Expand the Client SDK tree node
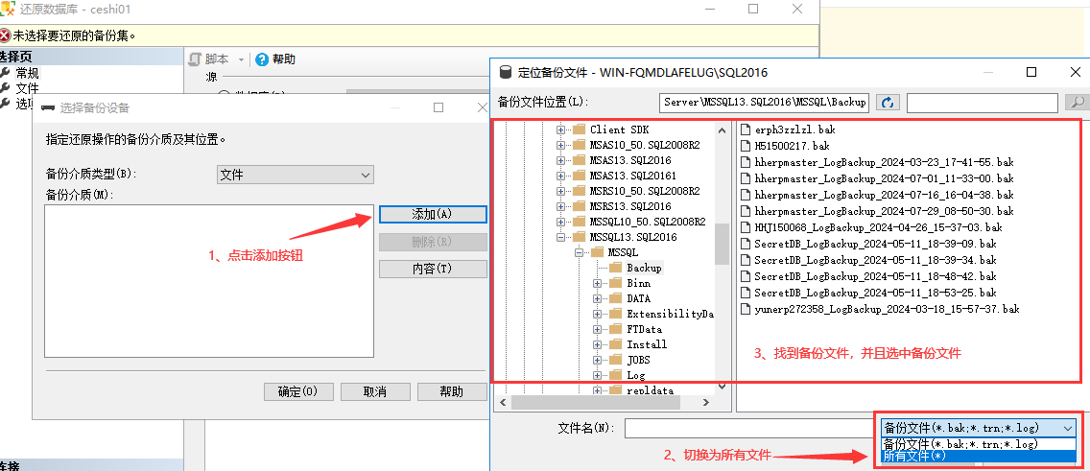Screen dimensions: 1090x471 pyautogui.click(x=561, y=130)
